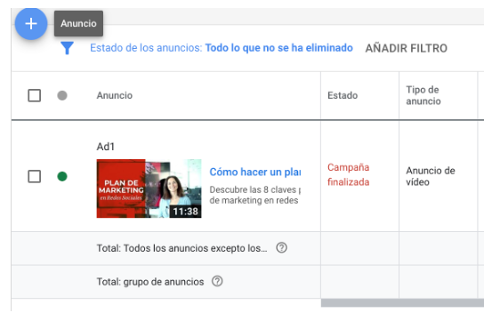484x321 pixels.
Task: Open the Plan de Marketing video thumbnail
Action: [x=149, y=189]
